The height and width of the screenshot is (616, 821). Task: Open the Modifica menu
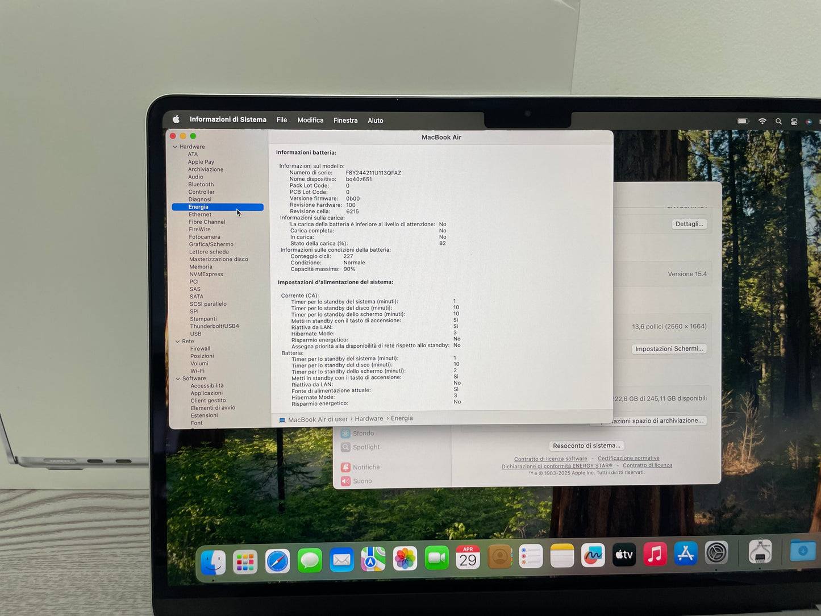(310, 120)
